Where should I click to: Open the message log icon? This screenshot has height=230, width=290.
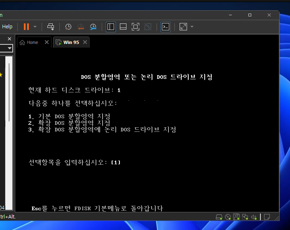[267, 217]
